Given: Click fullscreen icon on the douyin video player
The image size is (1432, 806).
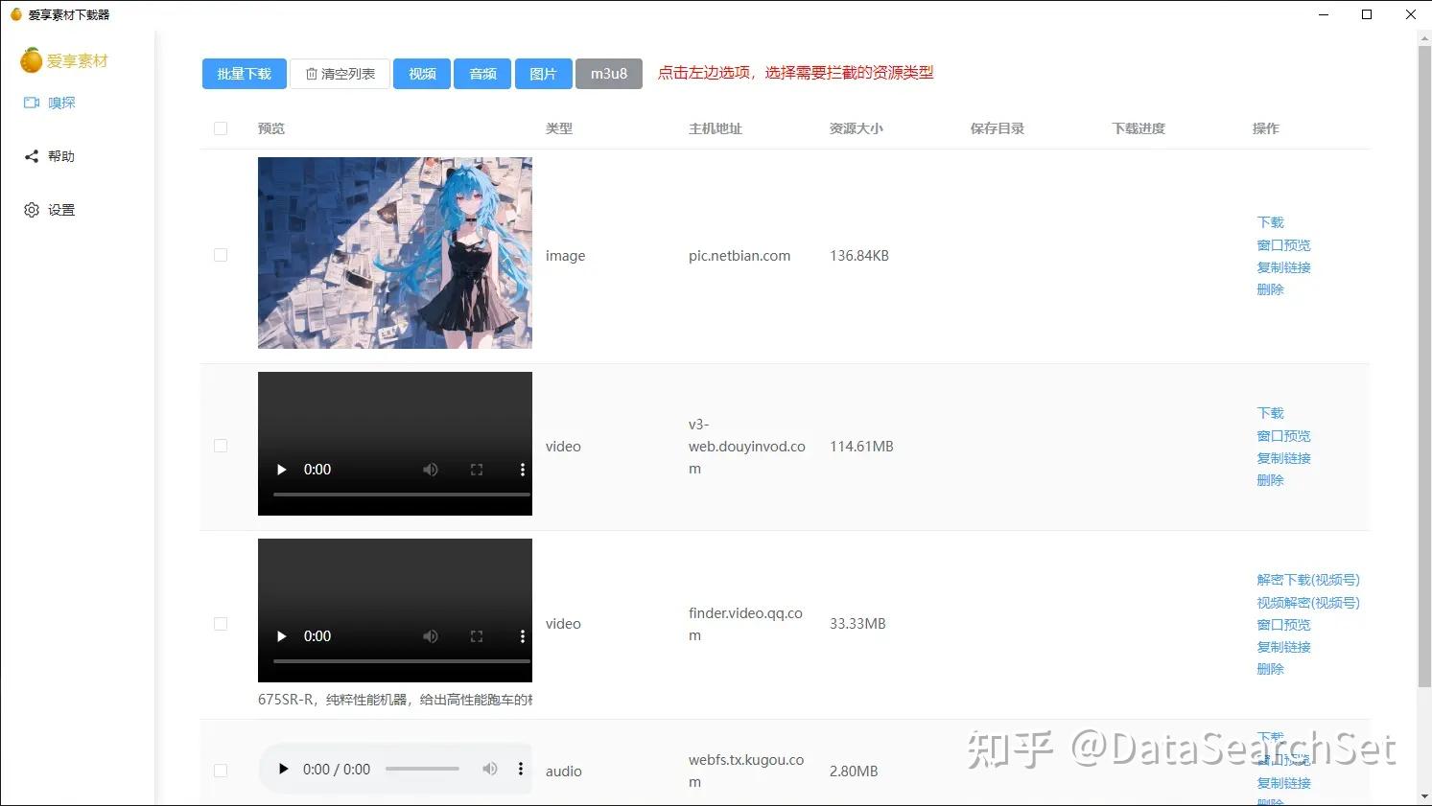Looking at the screenshot, I should coord(476,470).
